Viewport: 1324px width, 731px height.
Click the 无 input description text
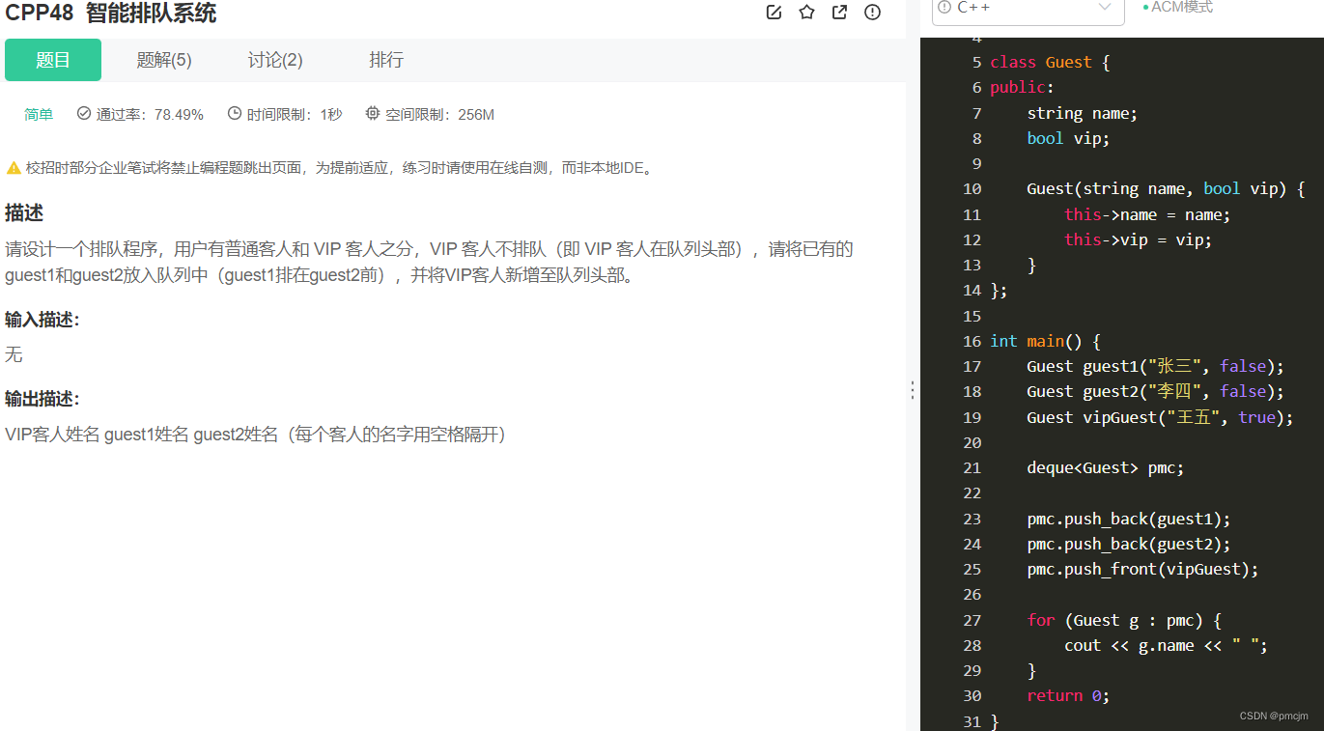coord(14,355)
